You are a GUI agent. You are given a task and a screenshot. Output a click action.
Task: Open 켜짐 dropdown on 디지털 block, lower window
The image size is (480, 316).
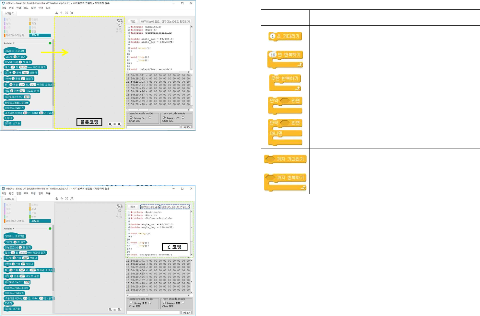tap(25, 258)
